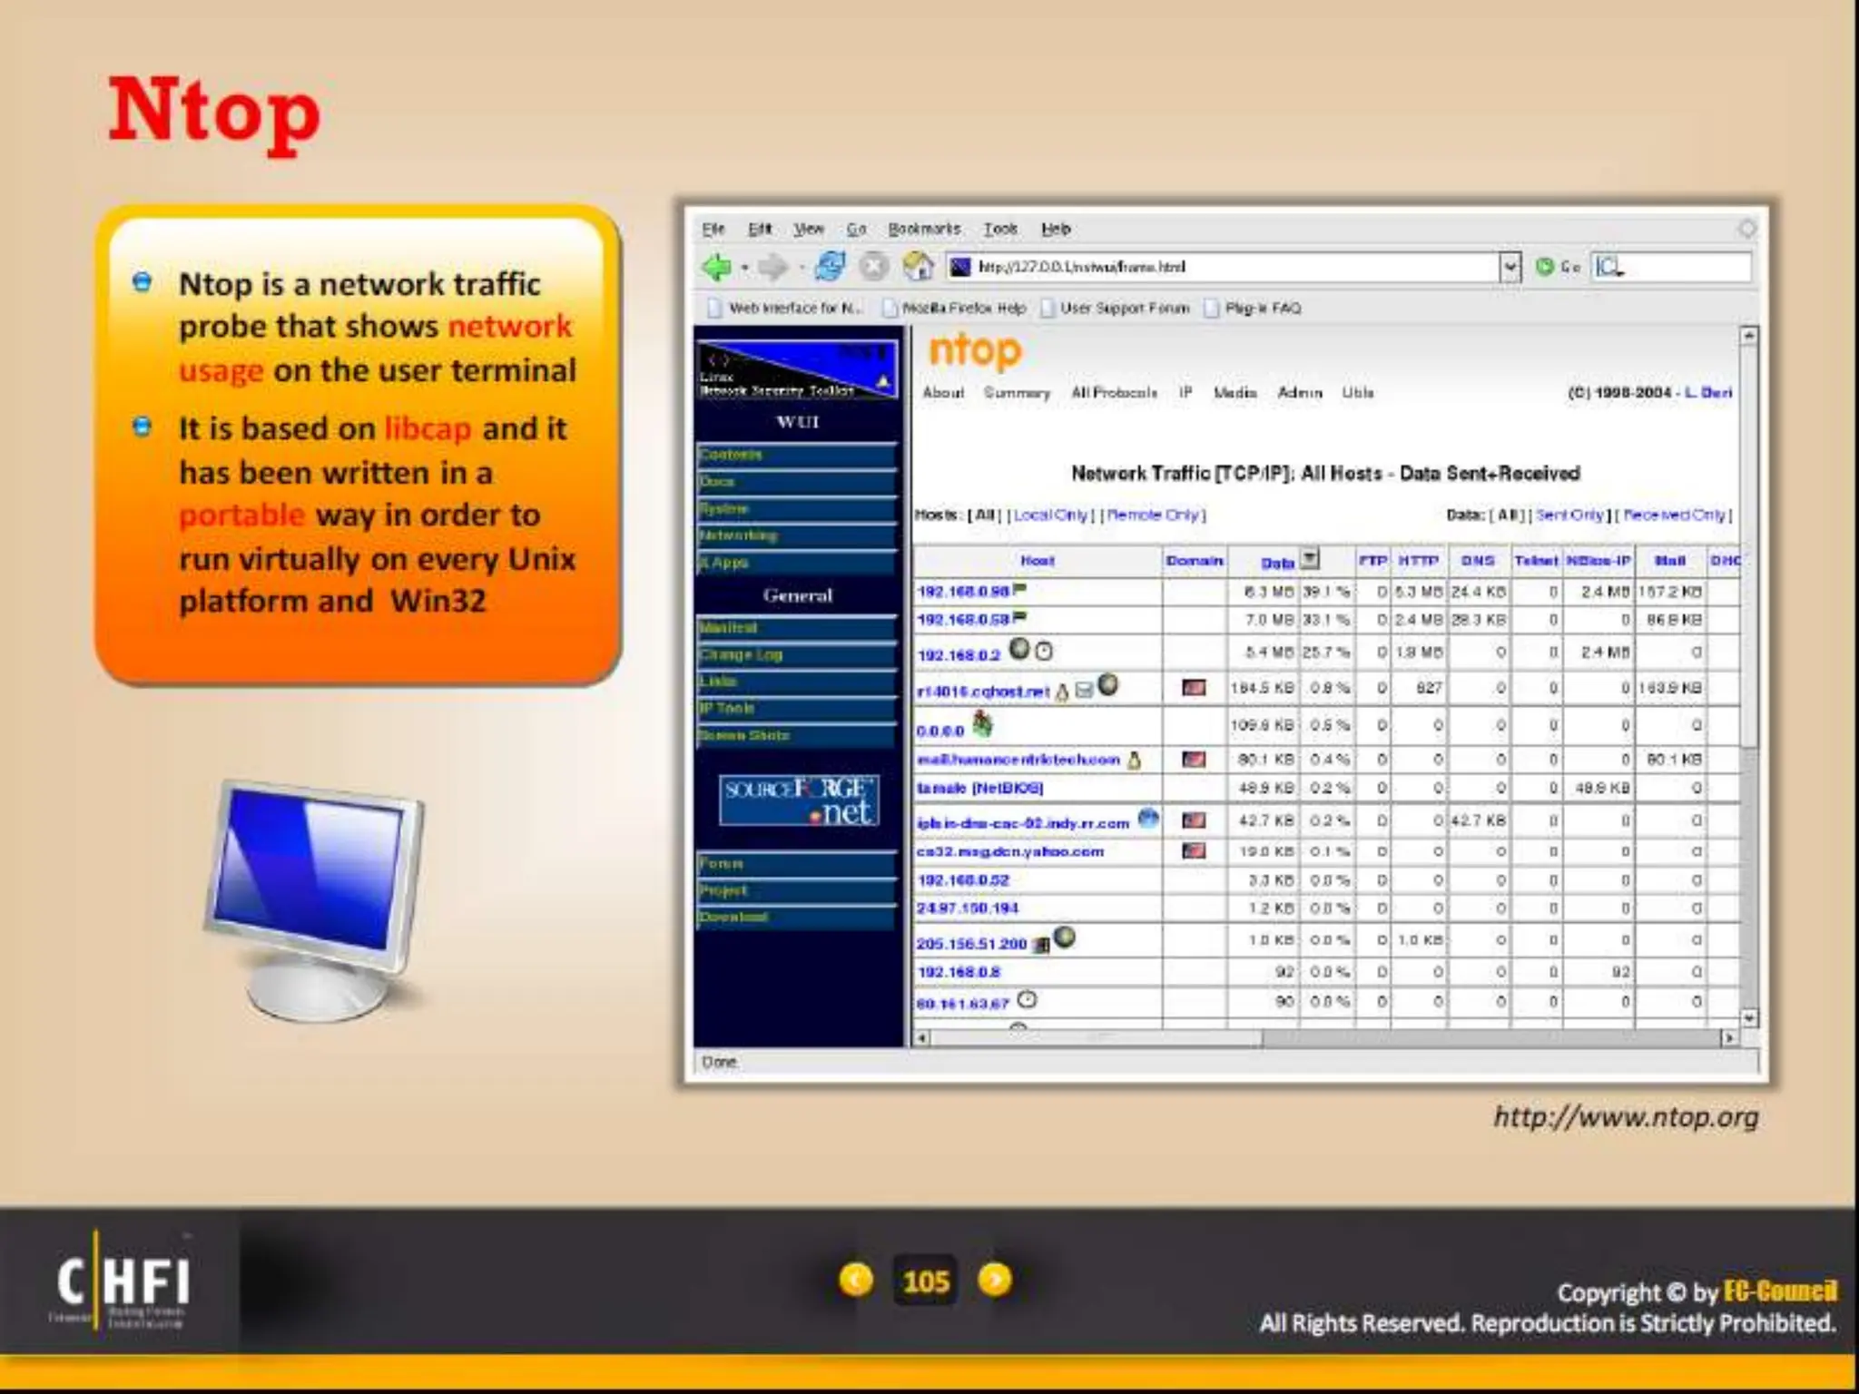The width and height of the screenshot is (1859, 1394).
Task: Open the Edit menu
Action: coord(760,229)
